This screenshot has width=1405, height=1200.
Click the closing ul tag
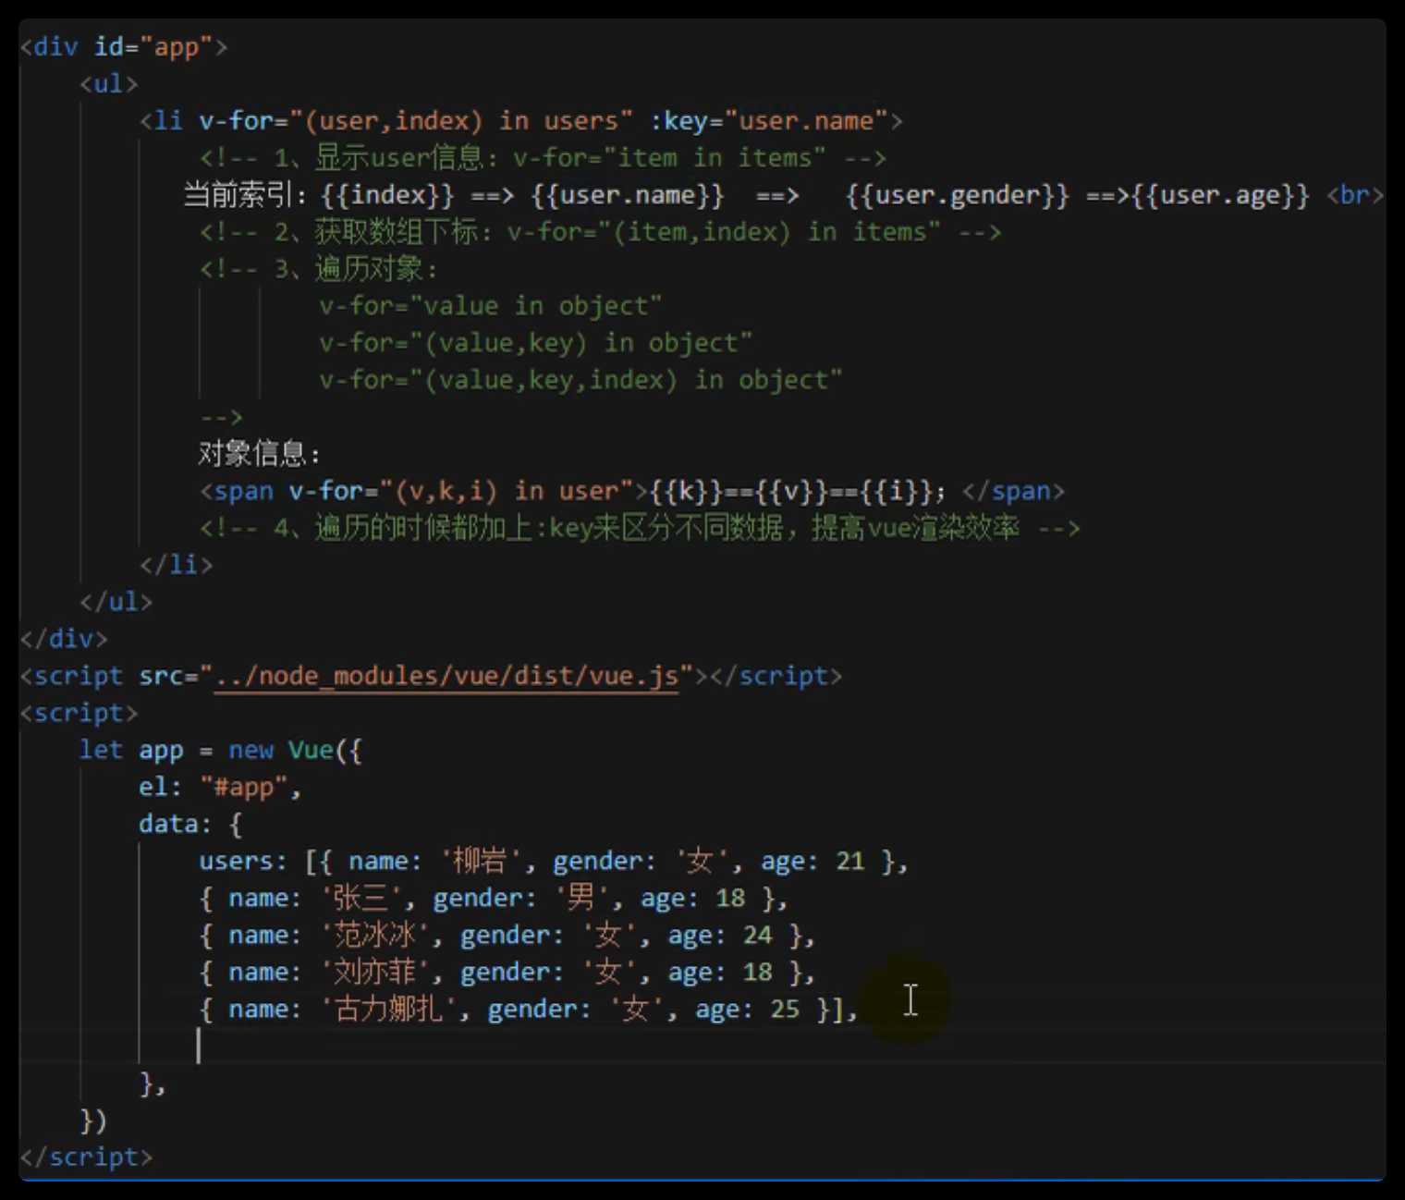click(x=116, y=601)
